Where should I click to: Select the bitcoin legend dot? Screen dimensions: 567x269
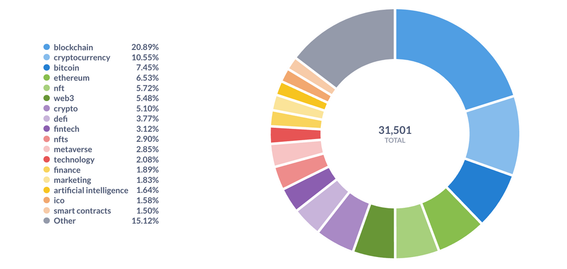[x=46, y=68]
